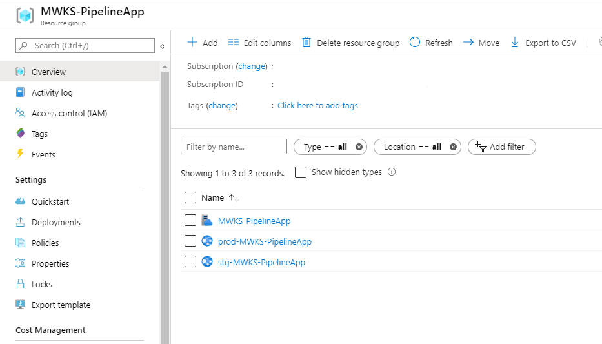This screenshot has height=344, width=602.
Task: Click the Delete resource group trash icon
Action: coord(307,43)
